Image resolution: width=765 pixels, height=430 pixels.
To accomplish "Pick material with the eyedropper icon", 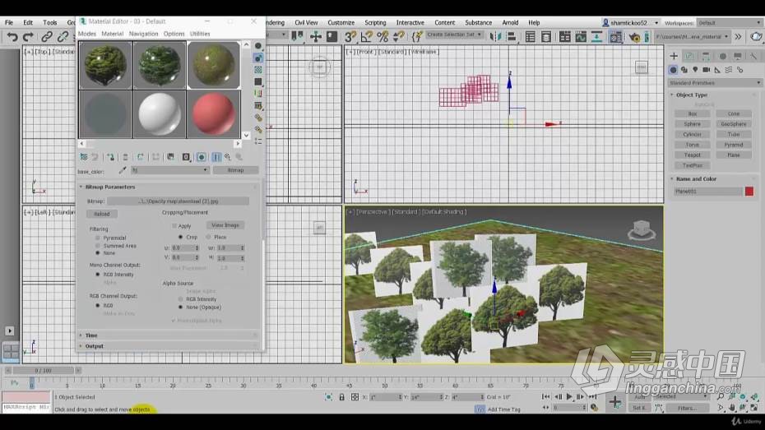I will coord(123,170).
